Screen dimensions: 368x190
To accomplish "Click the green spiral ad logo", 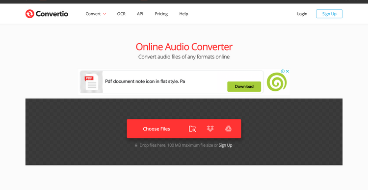I will pyautogui.click(x=277, y=82).
